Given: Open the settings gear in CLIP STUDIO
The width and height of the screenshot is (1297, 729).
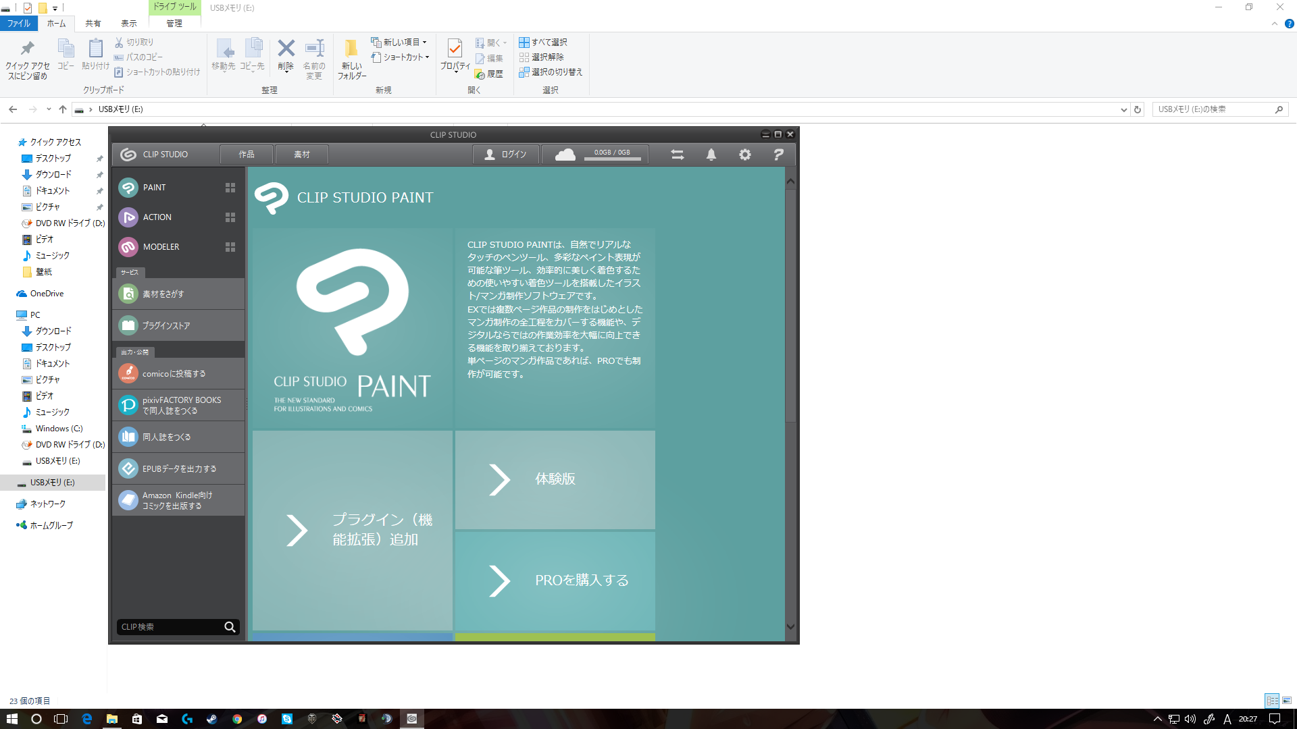Looking at the screenshot, I should click(744, 155).
